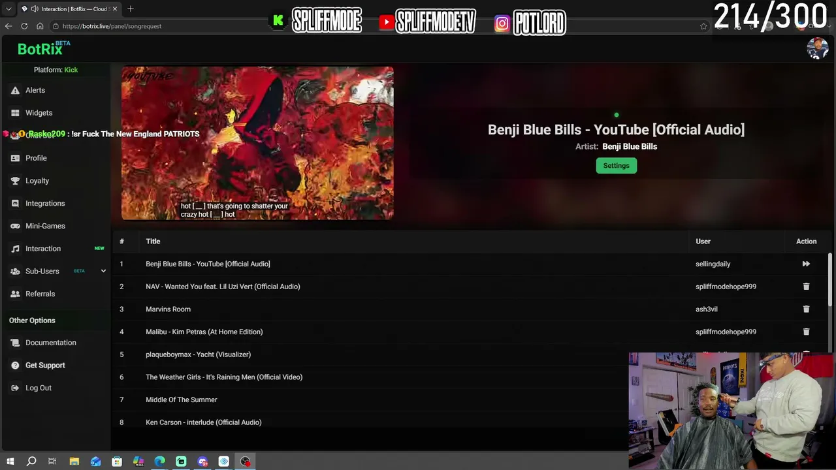This screenshot has height=470, width=836.
Task: Click the Log Out arrow icon
Action: (x=15, y=388)
